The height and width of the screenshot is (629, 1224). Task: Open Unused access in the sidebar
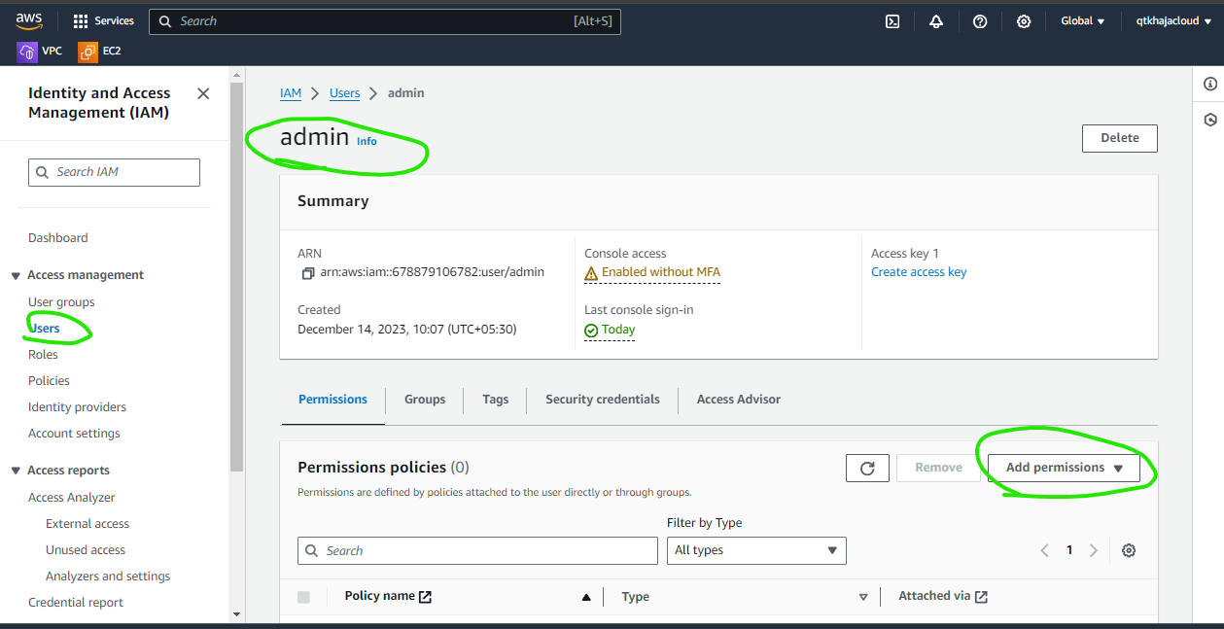click(86, 550)
